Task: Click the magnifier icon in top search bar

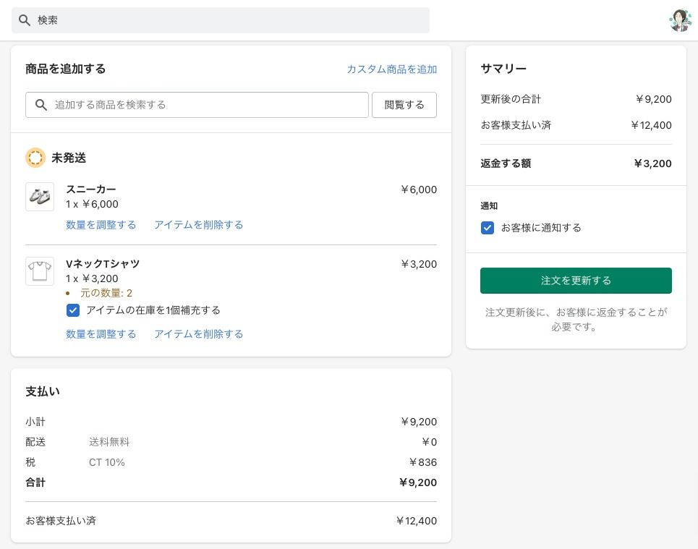Action: (x=25, y=20)
